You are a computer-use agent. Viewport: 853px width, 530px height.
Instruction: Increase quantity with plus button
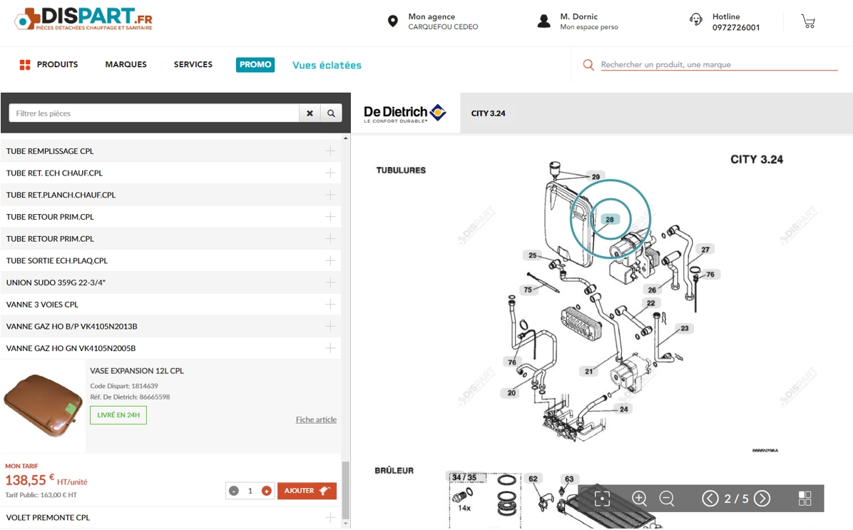(267, 491)
